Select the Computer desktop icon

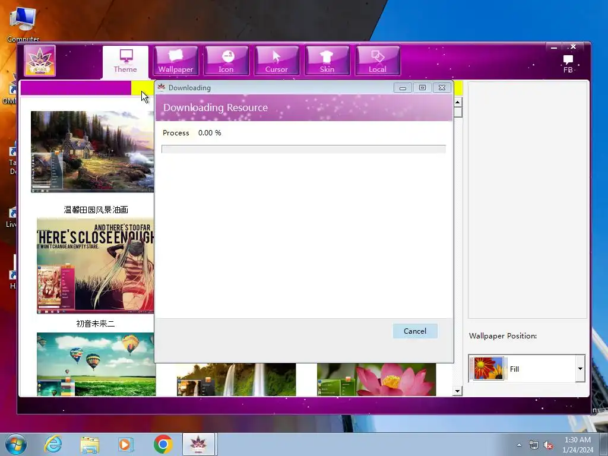tap(23, 24)
